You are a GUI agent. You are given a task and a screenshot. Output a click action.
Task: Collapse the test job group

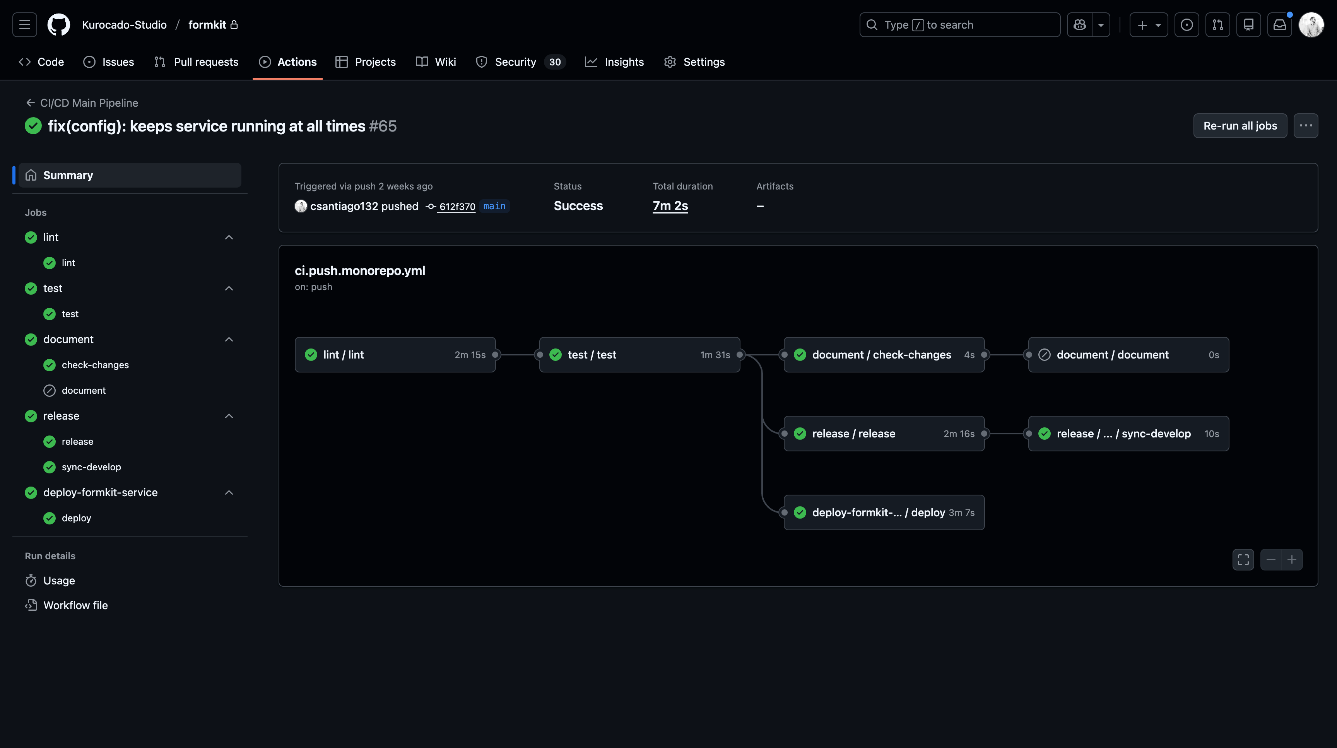coord(229,288)
